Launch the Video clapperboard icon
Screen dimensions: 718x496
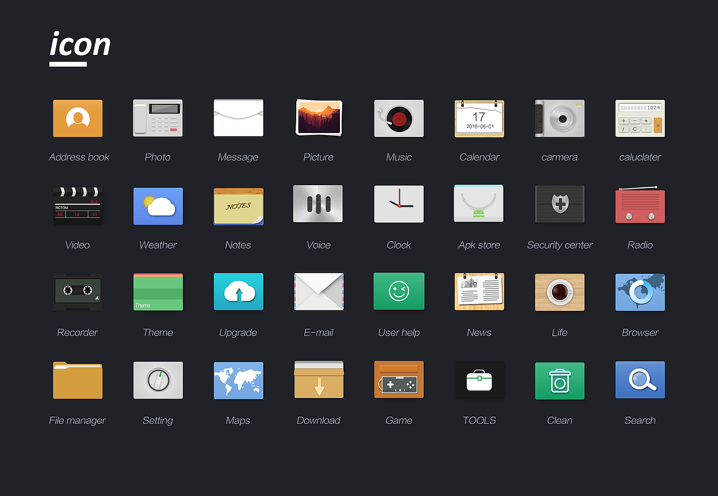78,206
